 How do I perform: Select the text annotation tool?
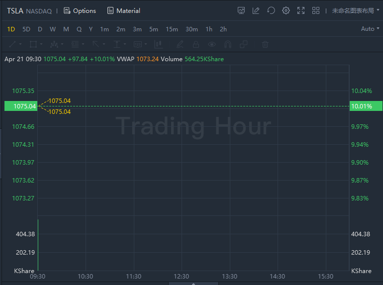(117, 44)
